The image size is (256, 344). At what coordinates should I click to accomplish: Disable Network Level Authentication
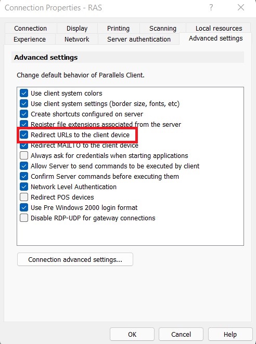click(x=24, y=187)
